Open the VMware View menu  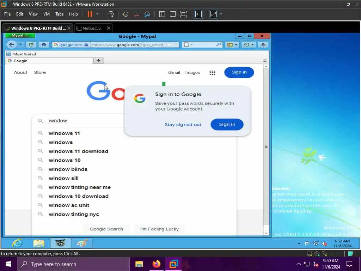tap(33, 14)
